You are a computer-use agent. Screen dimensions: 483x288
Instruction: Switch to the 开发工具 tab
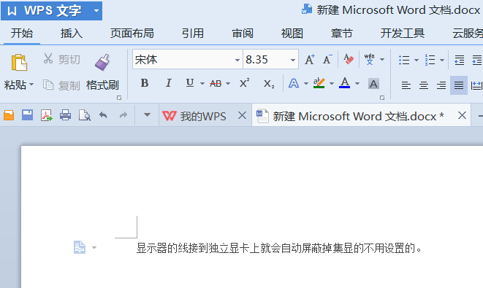pos(403,34)
